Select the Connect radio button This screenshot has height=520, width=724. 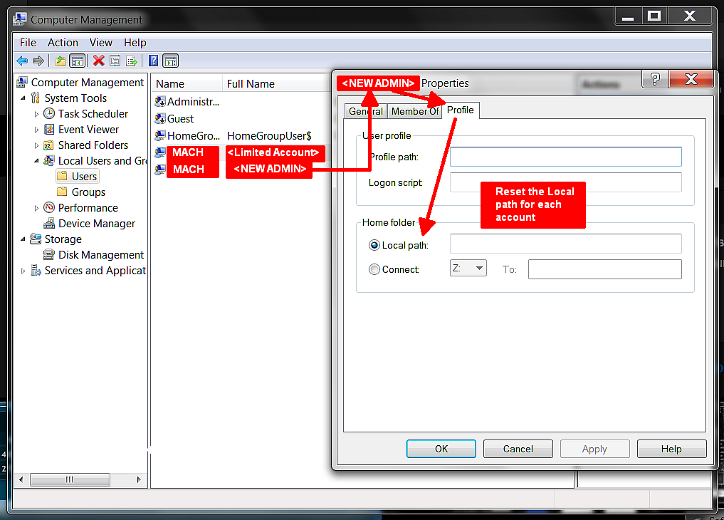[374, 269]
